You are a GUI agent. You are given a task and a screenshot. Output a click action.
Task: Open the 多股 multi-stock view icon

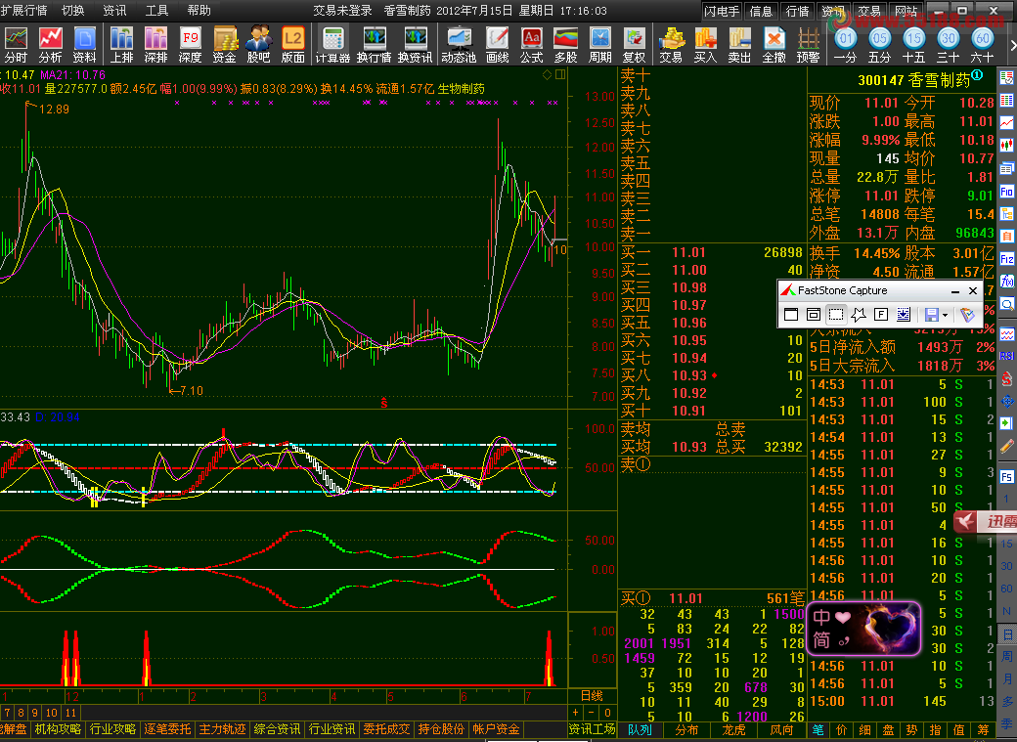[x=565, y=45]
